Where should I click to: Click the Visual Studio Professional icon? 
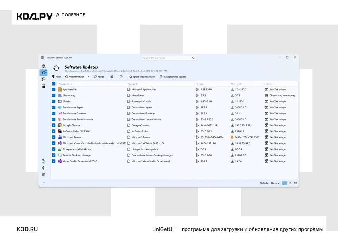[x=60, y=161]
